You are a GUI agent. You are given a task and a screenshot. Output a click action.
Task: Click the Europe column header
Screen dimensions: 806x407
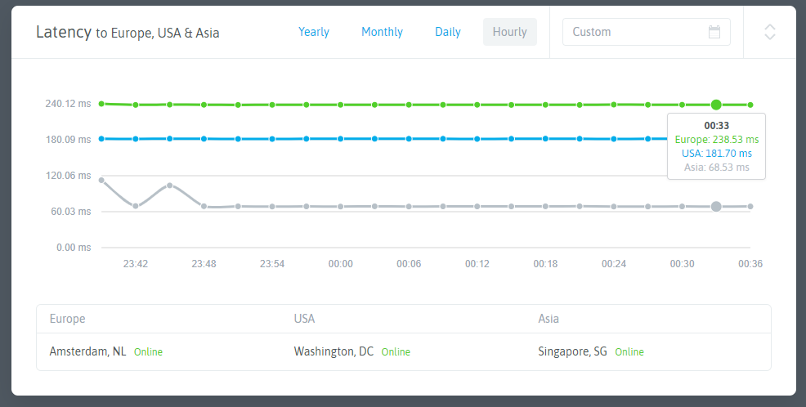tap(67, 319)
